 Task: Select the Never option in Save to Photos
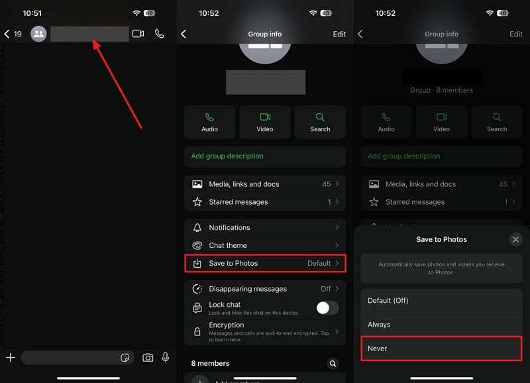coord(441,348)
